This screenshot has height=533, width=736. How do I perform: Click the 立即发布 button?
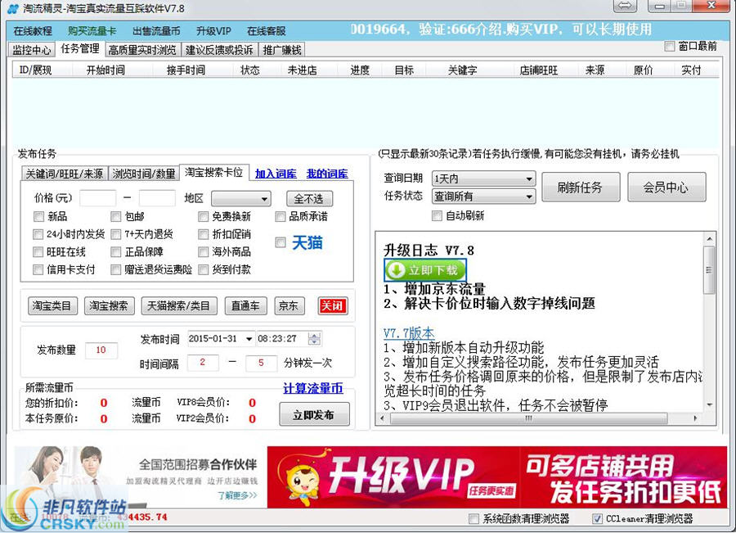click(x=314, y=414)
